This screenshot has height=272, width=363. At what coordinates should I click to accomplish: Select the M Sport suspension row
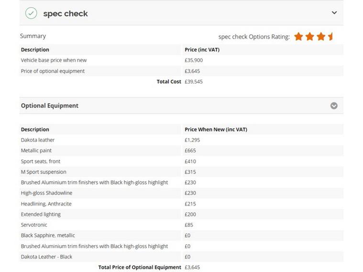[44, 172]
